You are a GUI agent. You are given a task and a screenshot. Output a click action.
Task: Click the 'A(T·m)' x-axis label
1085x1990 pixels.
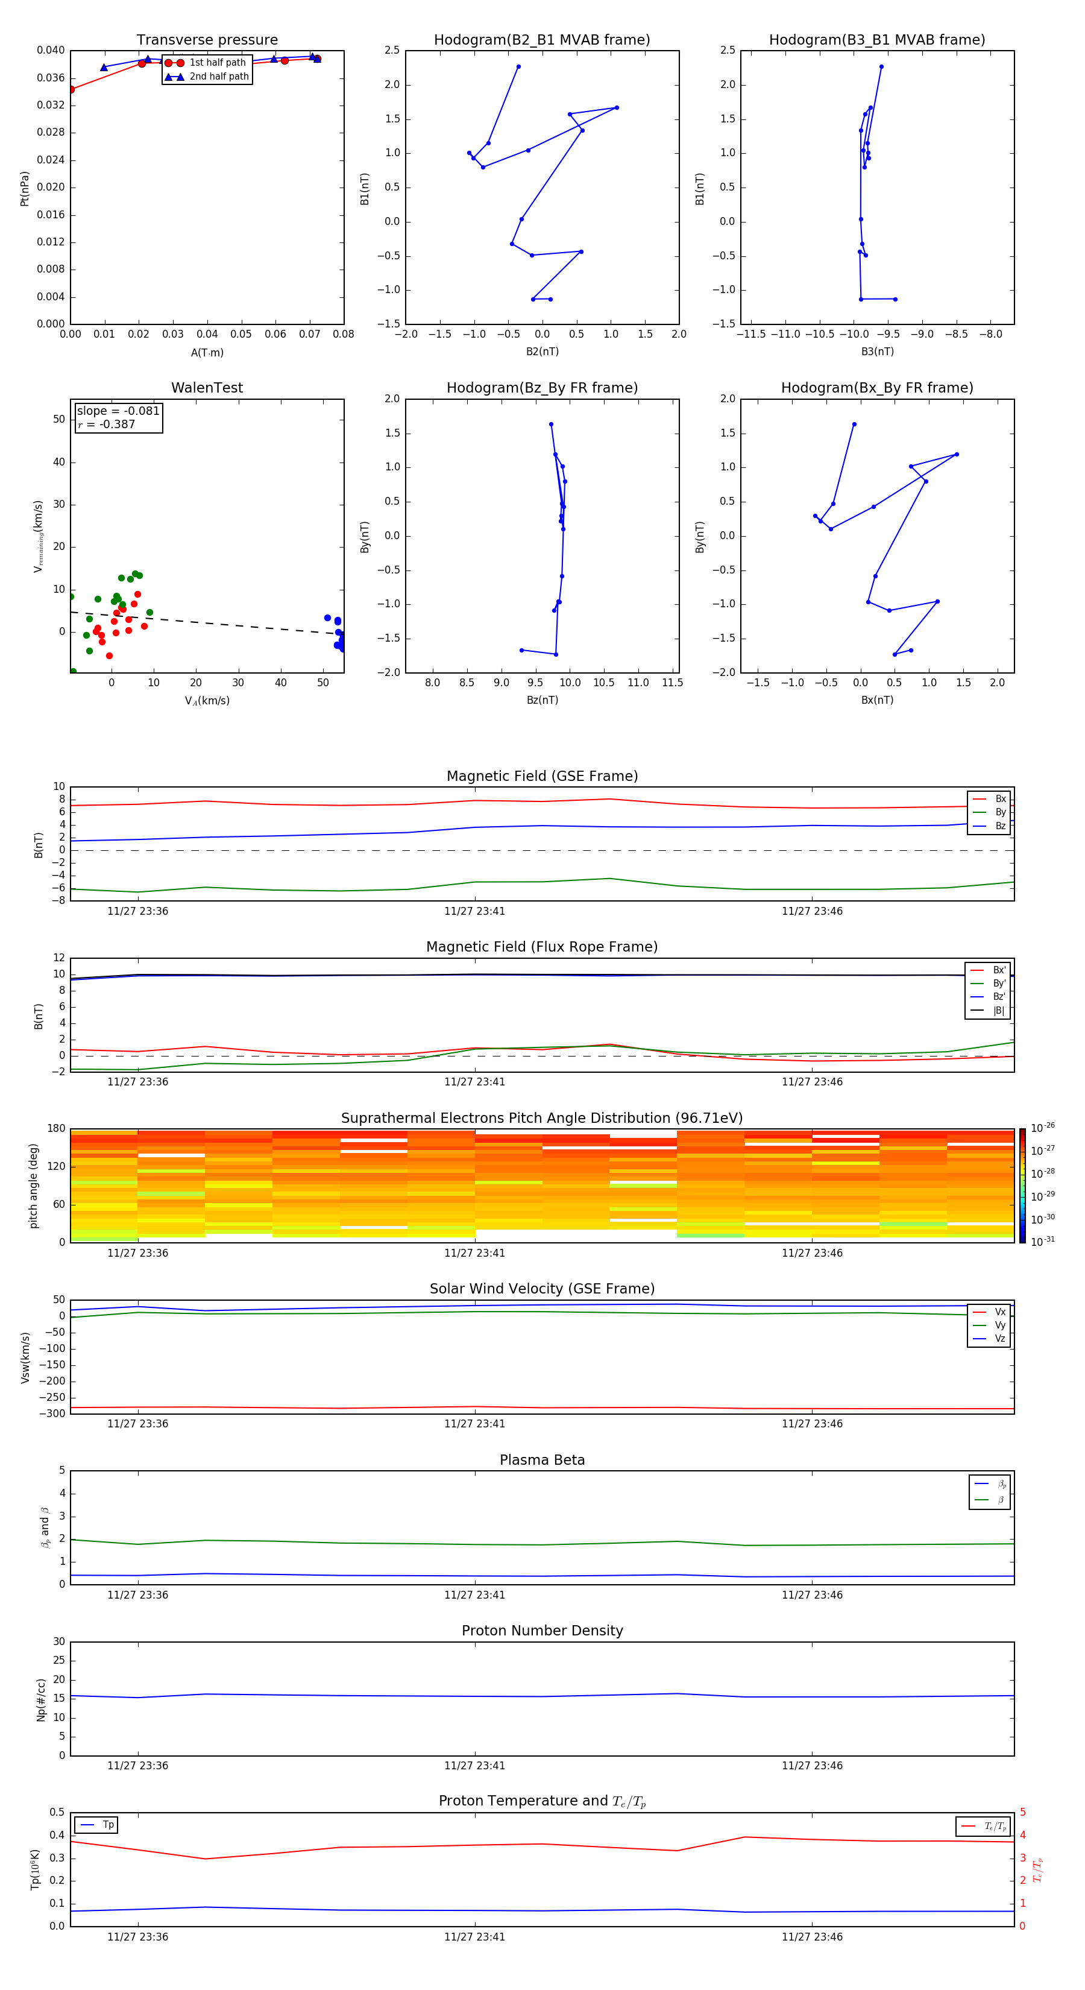tap(207, 353)
